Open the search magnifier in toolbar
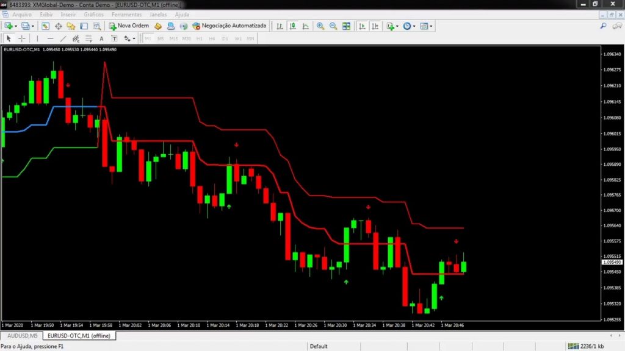625x351 pixels. 604,26
